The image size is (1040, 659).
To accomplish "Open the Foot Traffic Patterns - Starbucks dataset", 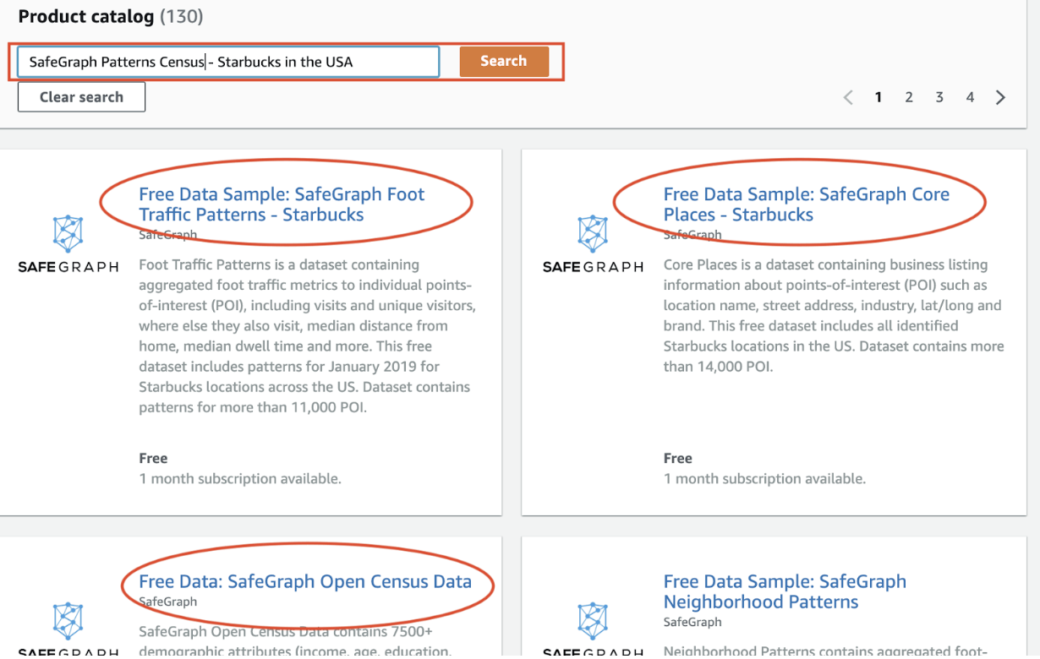I will (282, 204).
